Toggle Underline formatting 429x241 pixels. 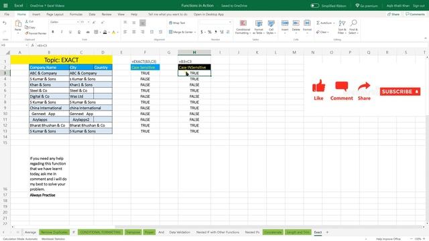(70, 32)
